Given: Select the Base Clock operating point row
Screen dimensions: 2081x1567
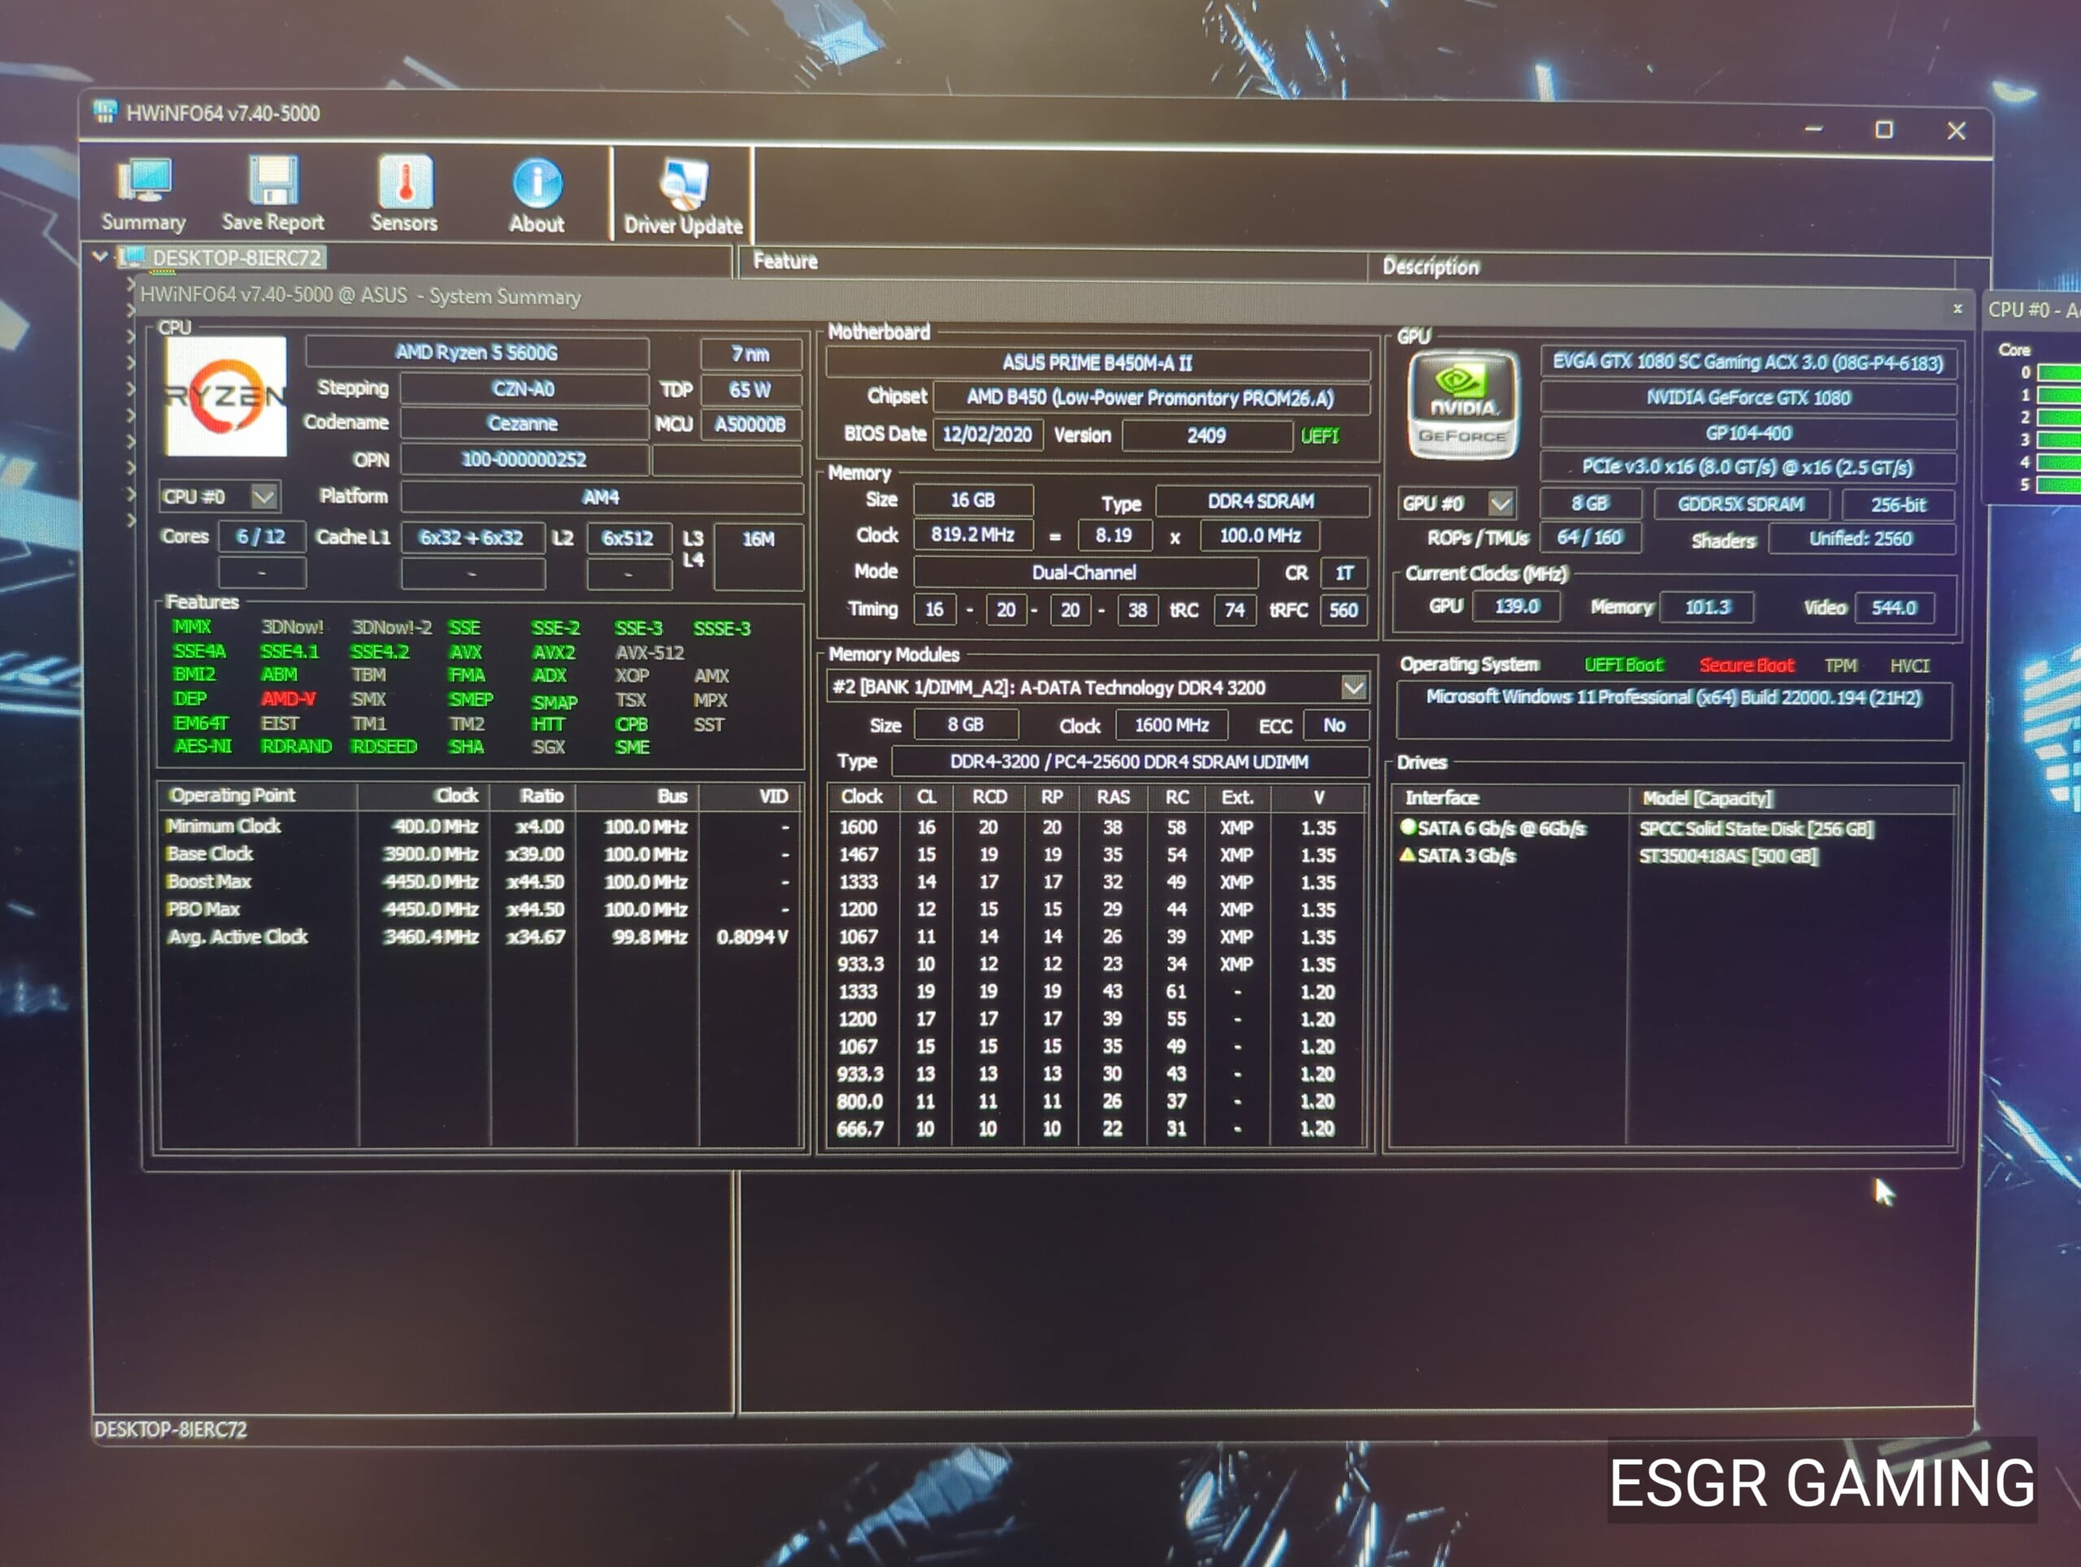Looking at the screenshot, I should (480, 854).
